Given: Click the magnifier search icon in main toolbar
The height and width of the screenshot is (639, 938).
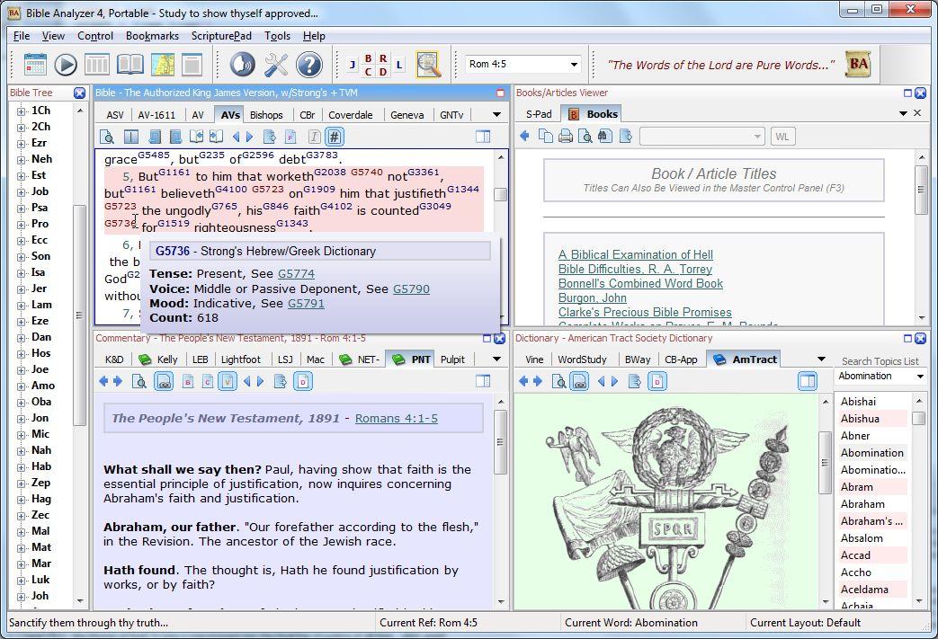Looking at the screenshot, I should (x=428, y=65).
